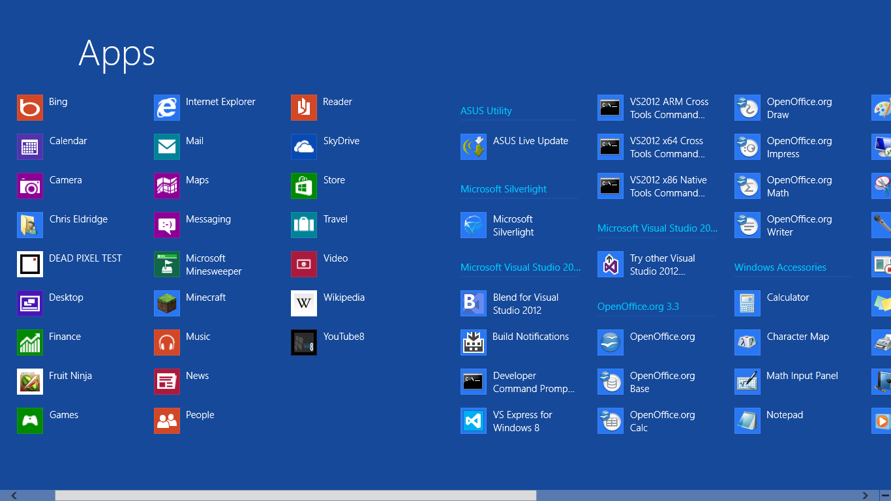891x501 pixels.
Task: Click the zoom-out minus button
Action: tap(884, 496)
